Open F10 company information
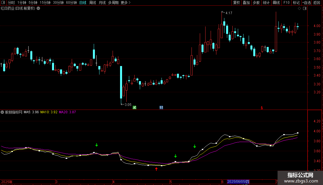Screen dimensions: 323x185 click(286, 3)
